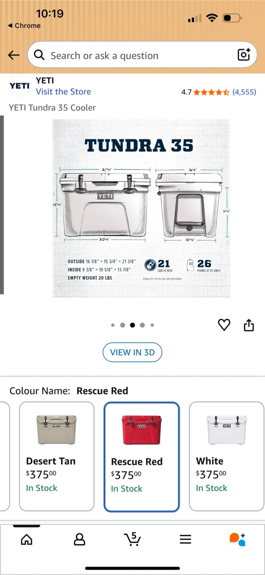Open camera lens visual search
The width and height of the screenshot is (265, 575).
coord(243,55)
